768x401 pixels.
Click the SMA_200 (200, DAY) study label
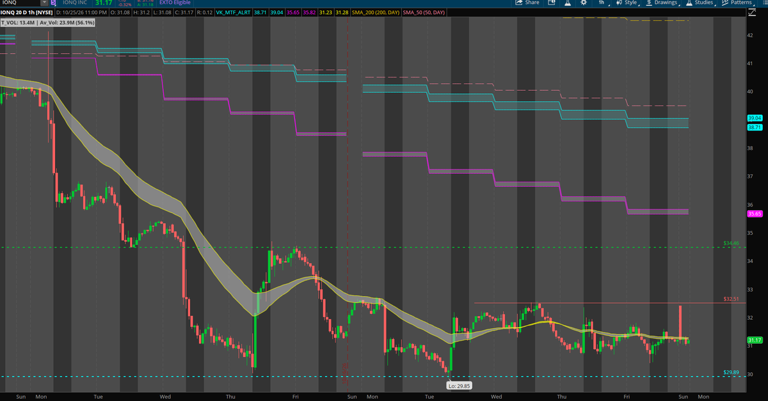click(374, 12)
